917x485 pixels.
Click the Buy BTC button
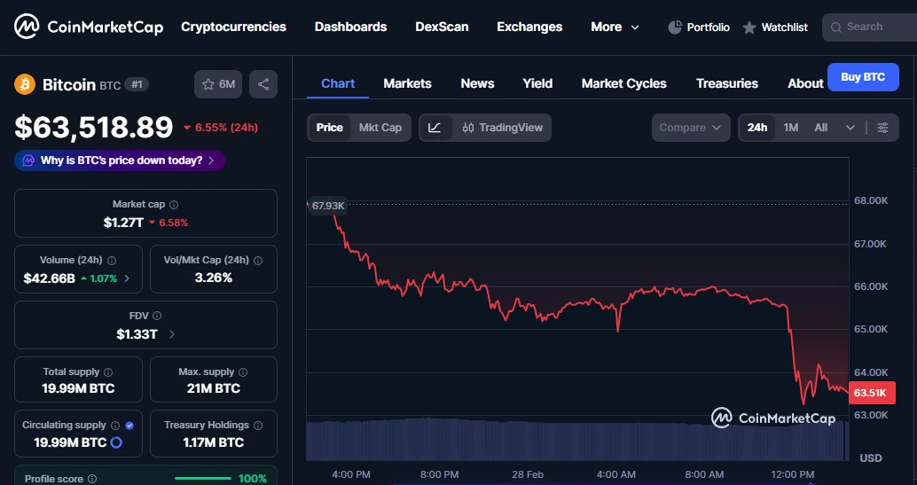pos(863,77)
